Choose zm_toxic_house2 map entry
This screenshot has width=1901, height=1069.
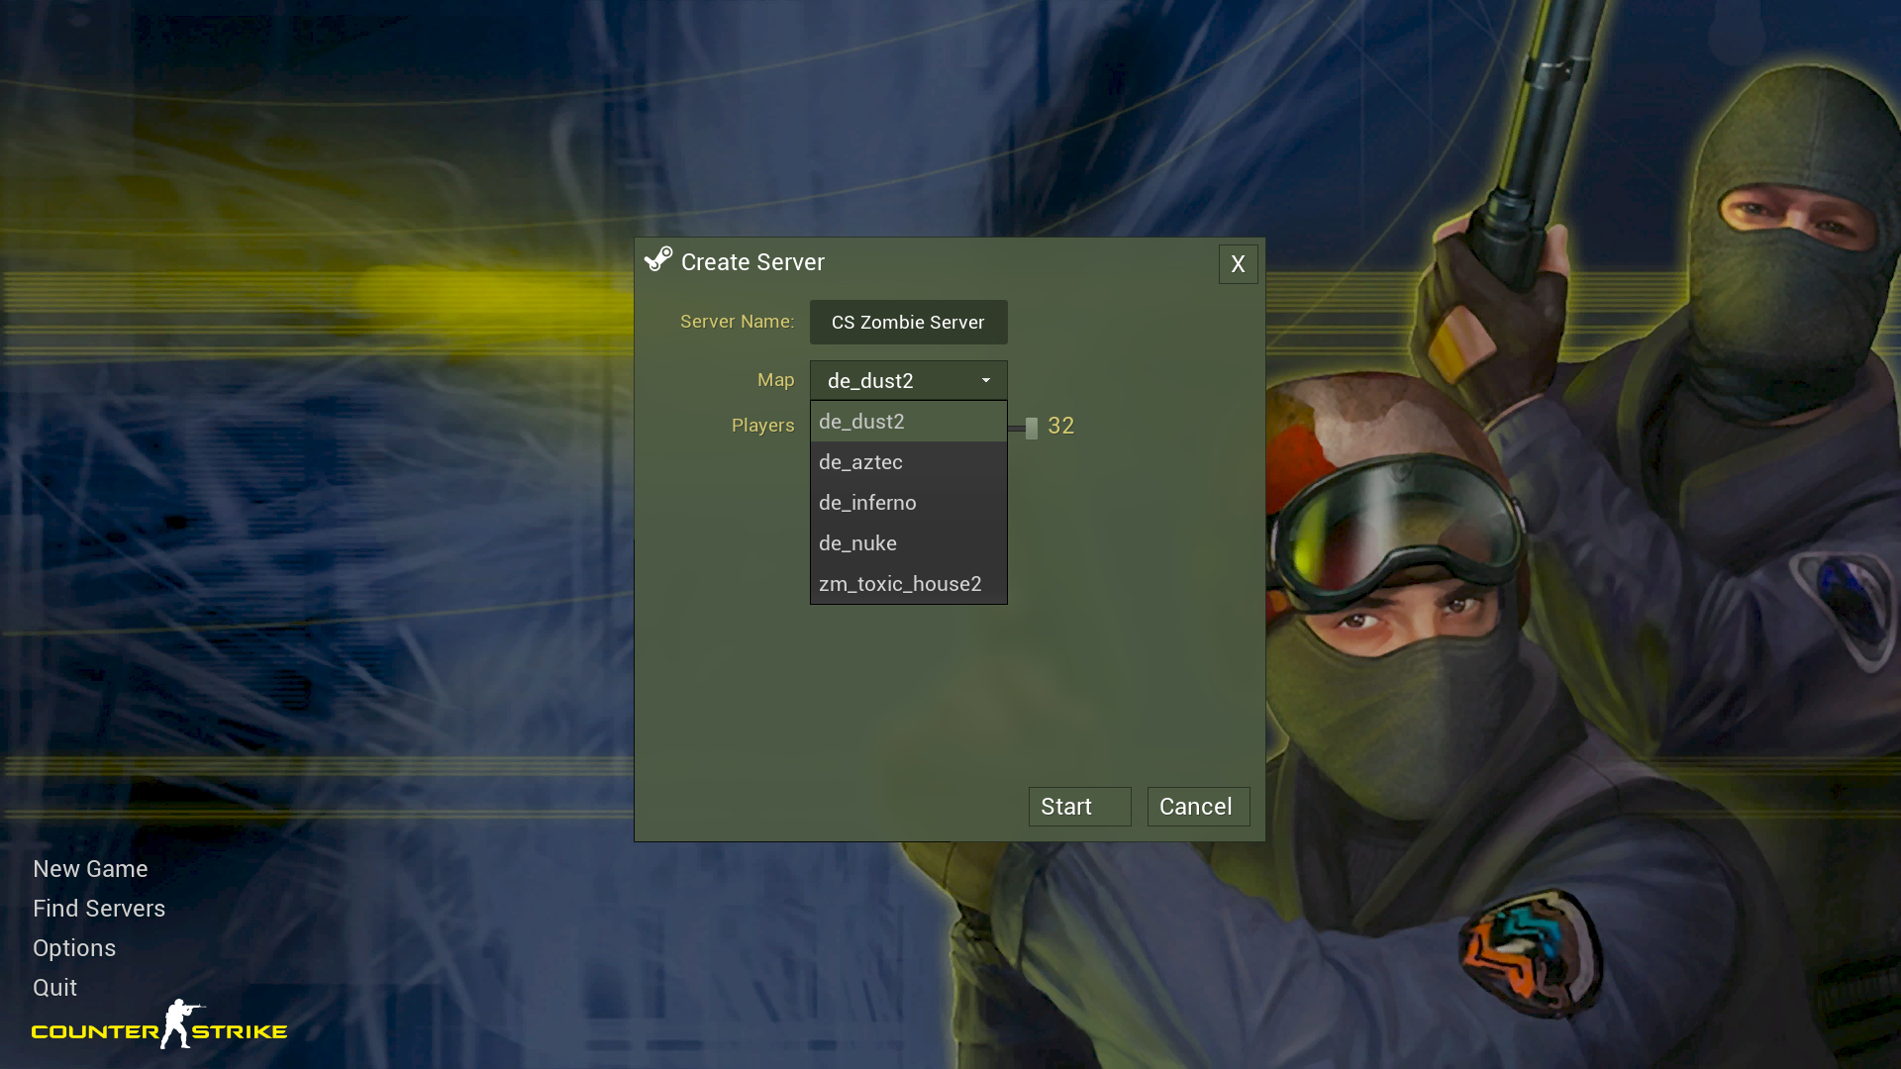coord(908,584)
